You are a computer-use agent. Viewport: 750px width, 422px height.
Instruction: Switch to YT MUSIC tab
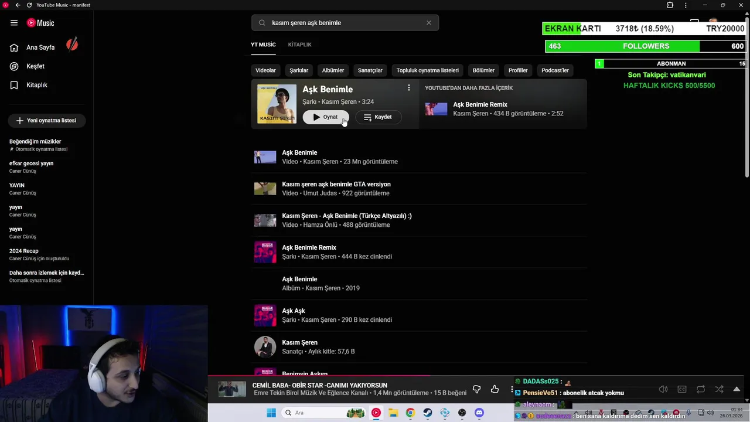[x=263, y=45]
